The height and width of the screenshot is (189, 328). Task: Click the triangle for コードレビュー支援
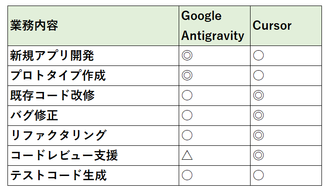pyautogui.click(x=187, y=155)
